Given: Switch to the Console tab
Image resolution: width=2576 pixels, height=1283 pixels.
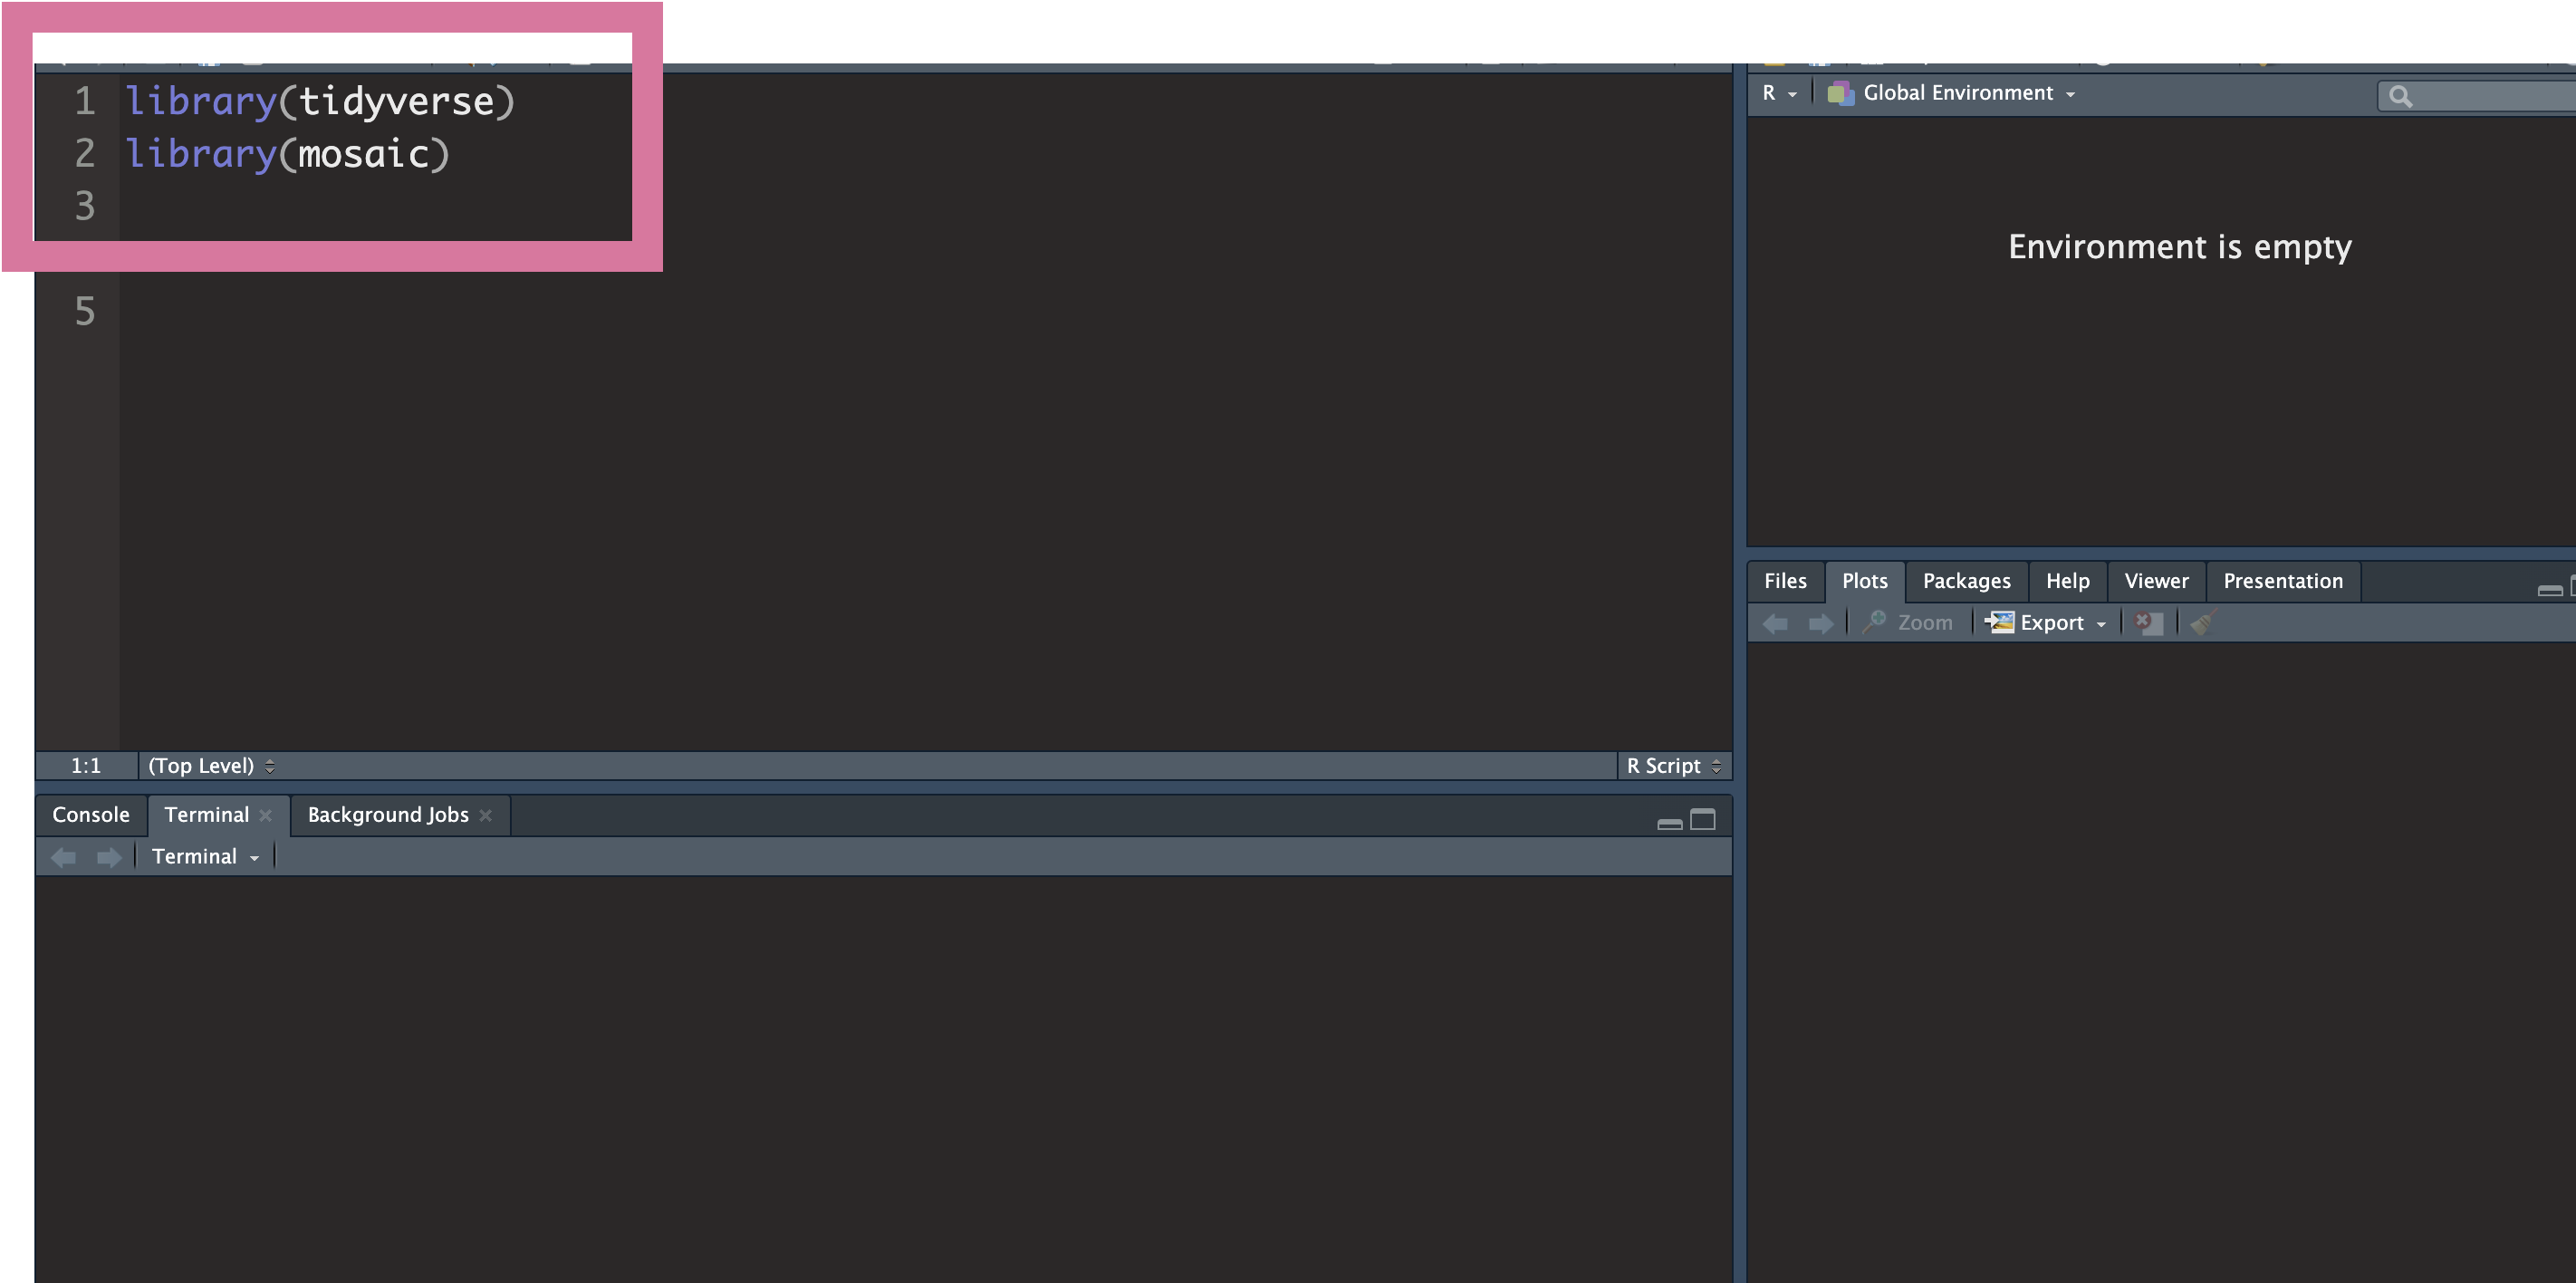Looking at the screenshot, I should click(x=91, y=815).
